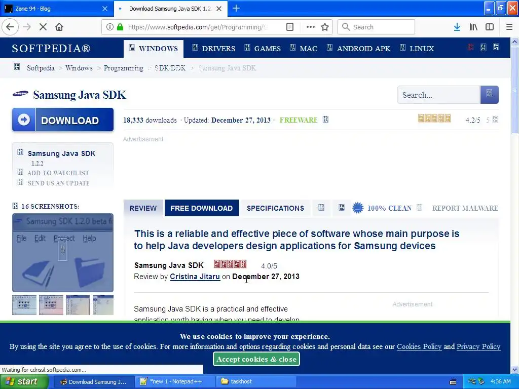Open the fourth small screenshot thumbnail
519x389 pixels.
point(103,304)
